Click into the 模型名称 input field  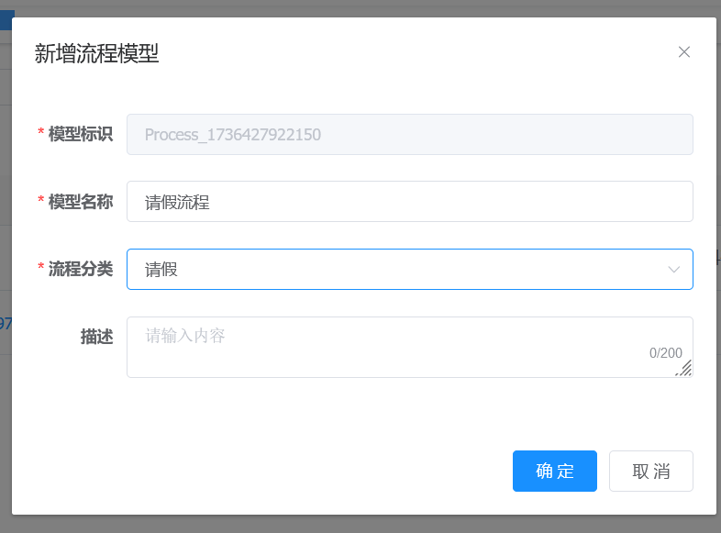(x=409, y=202)
